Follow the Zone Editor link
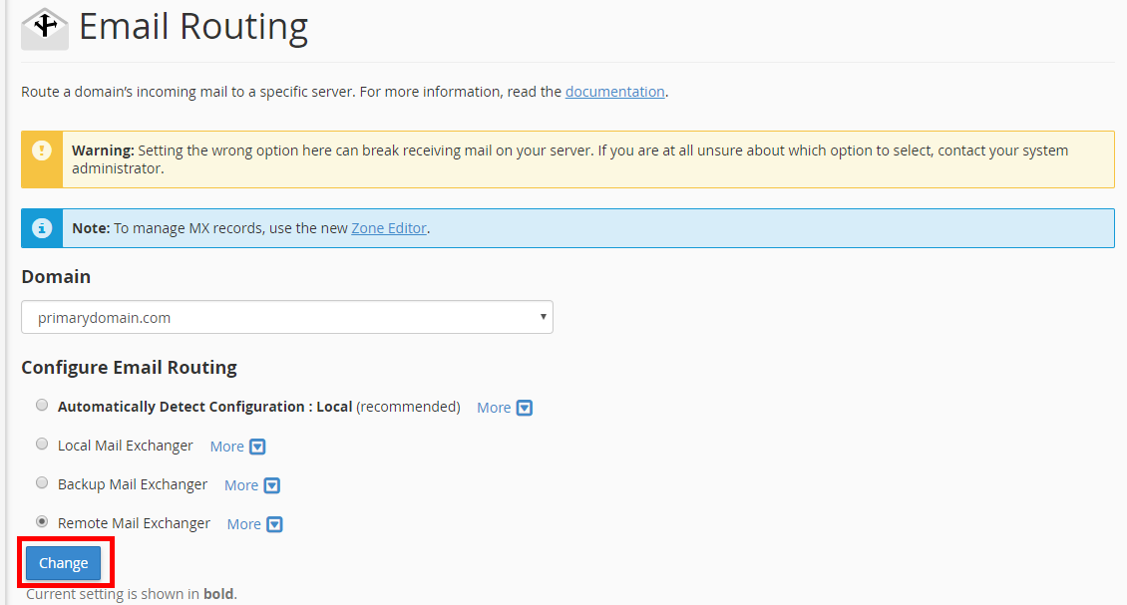The height and width of the screenshot is (605, 1127). click(x=389, y=228)
